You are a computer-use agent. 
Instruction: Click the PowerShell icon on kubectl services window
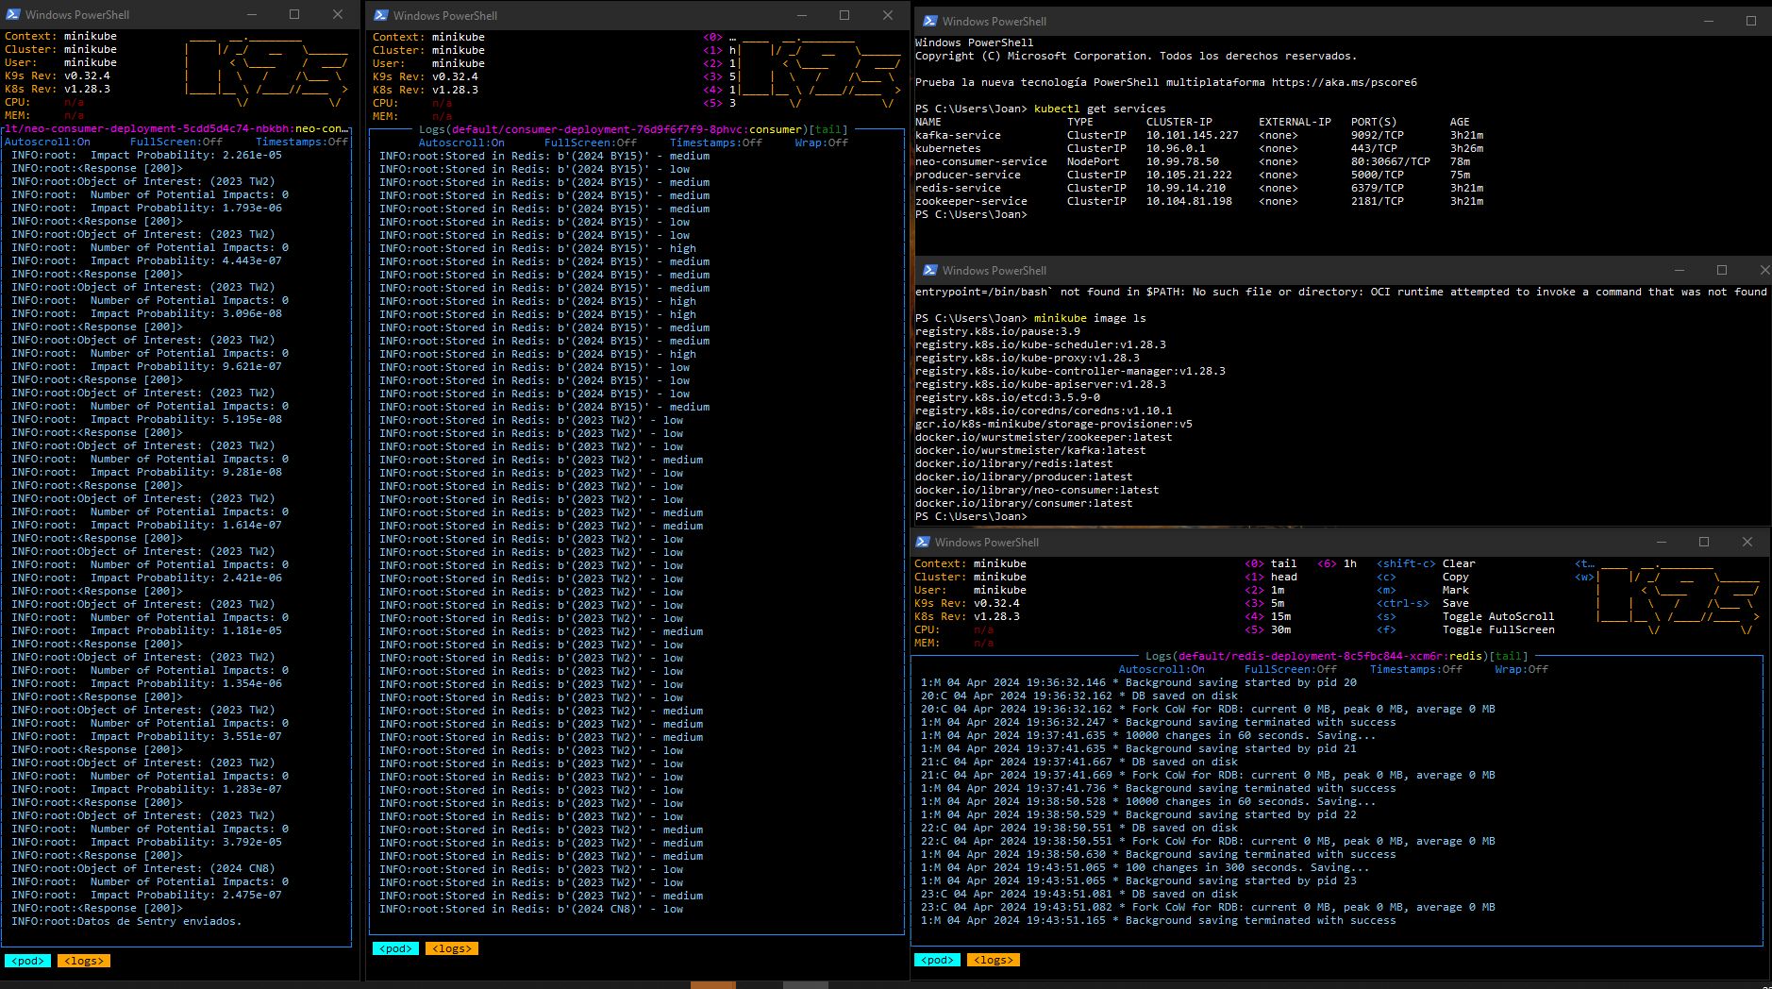click(928, 21)
